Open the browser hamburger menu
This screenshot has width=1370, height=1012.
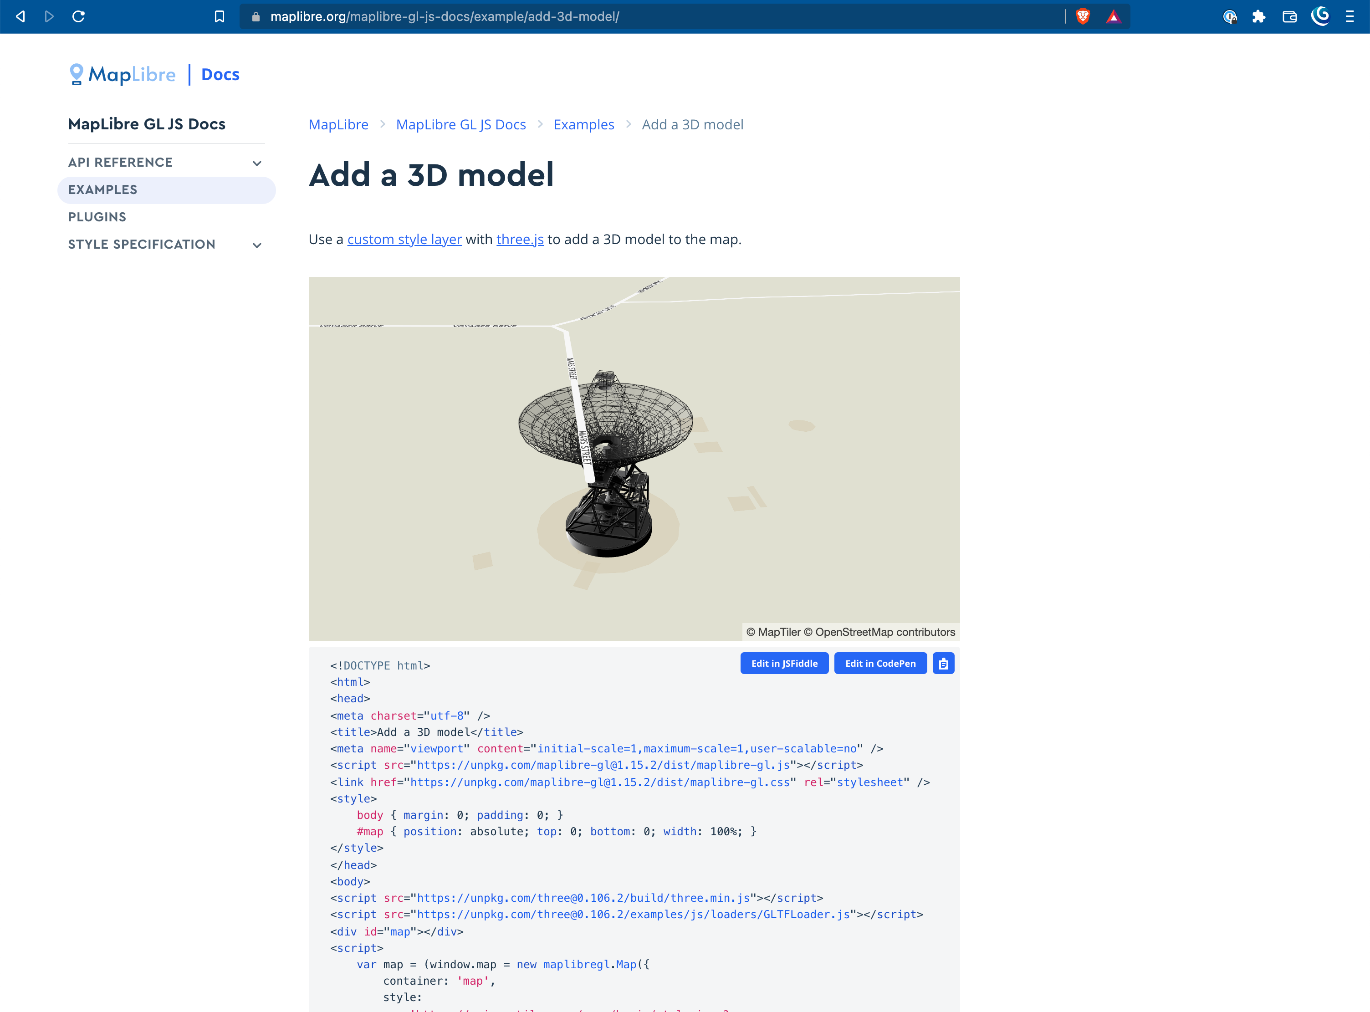[1350, 16]
